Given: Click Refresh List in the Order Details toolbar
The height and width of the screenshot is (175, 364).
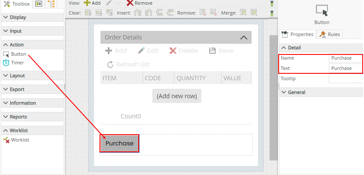Looking at the screenshot, I should pos(128,64).
